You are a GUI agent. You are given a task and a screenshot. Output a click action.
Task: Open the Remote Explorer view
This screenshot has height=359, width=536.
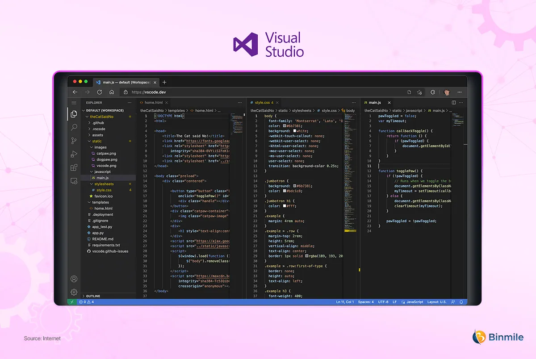(74, 181)
